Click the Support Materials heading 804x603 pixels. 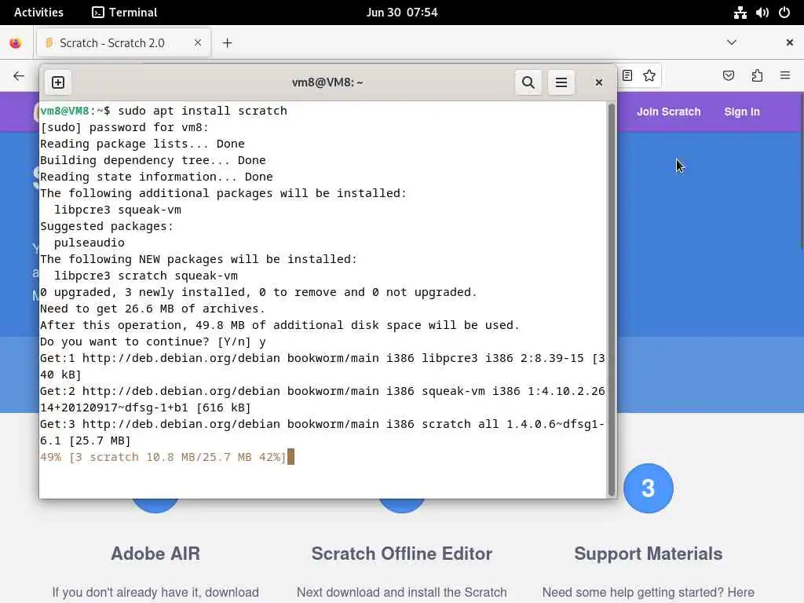pyautogui.click(x=648, y=554)
